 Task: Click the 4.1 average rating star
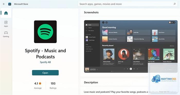[40, 83]
